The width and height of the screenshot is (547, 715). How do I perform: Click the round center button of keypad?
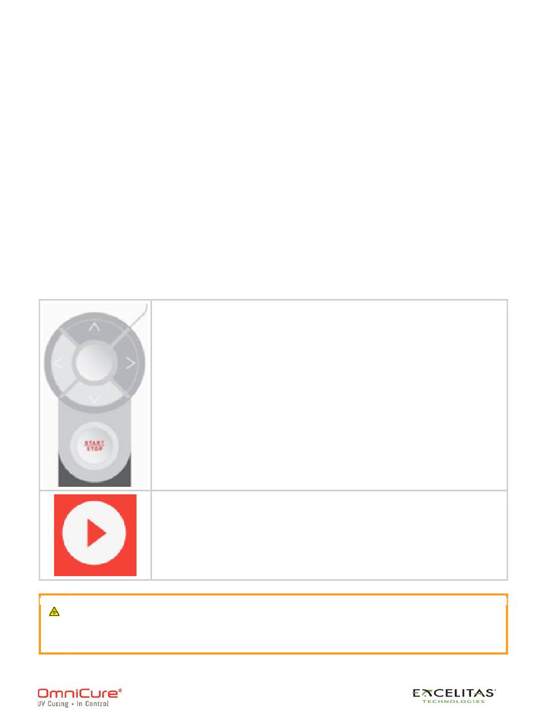94,363
